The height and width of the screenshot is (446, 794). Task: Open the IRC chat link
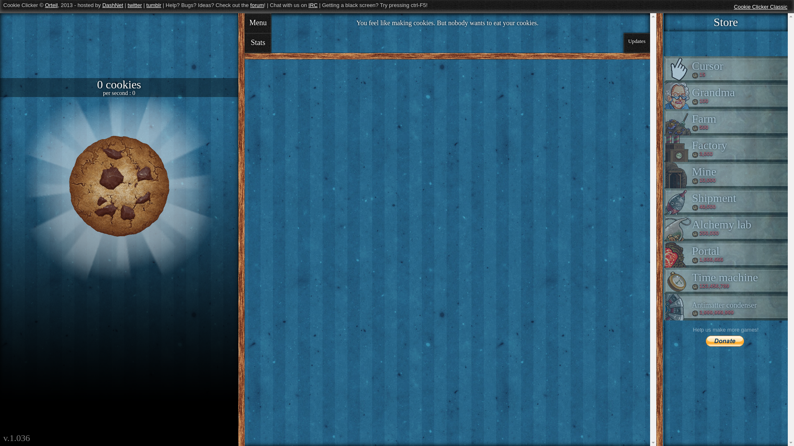tap(313, 5)
